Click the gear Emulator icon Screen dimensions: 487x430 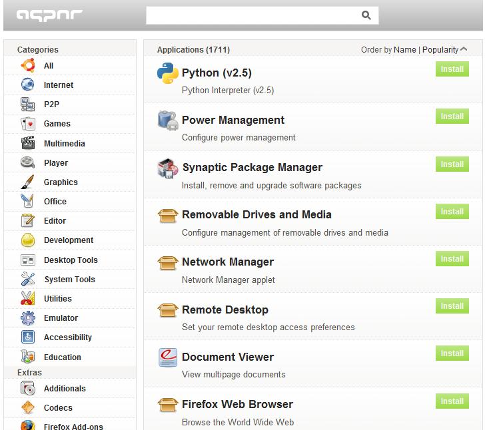tap(28, 318)
